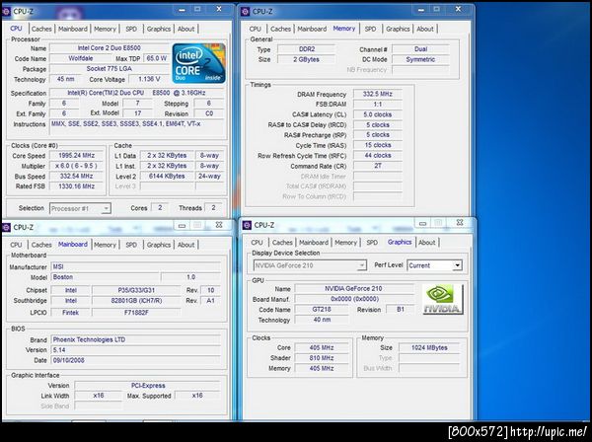Choose Caches tab in Graphics window
The width and height of the screenshot is (592, 442).
point(282,243)
